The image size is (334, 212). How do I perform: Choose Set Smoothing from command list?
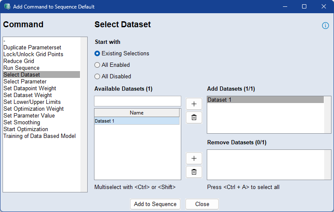22,122
